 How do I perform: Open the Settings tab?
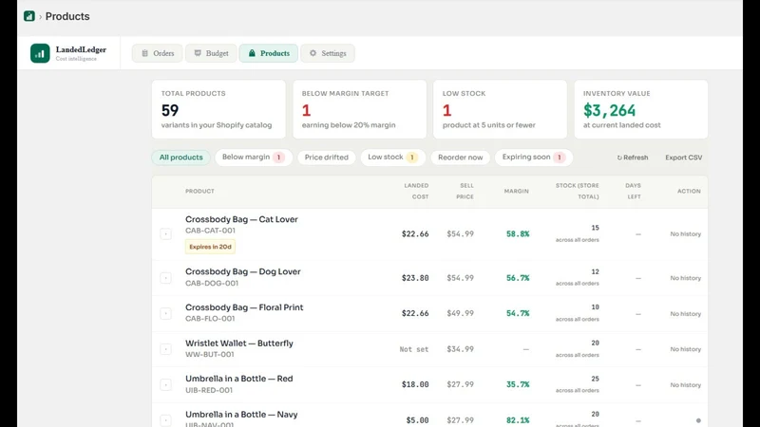(328, 53)
